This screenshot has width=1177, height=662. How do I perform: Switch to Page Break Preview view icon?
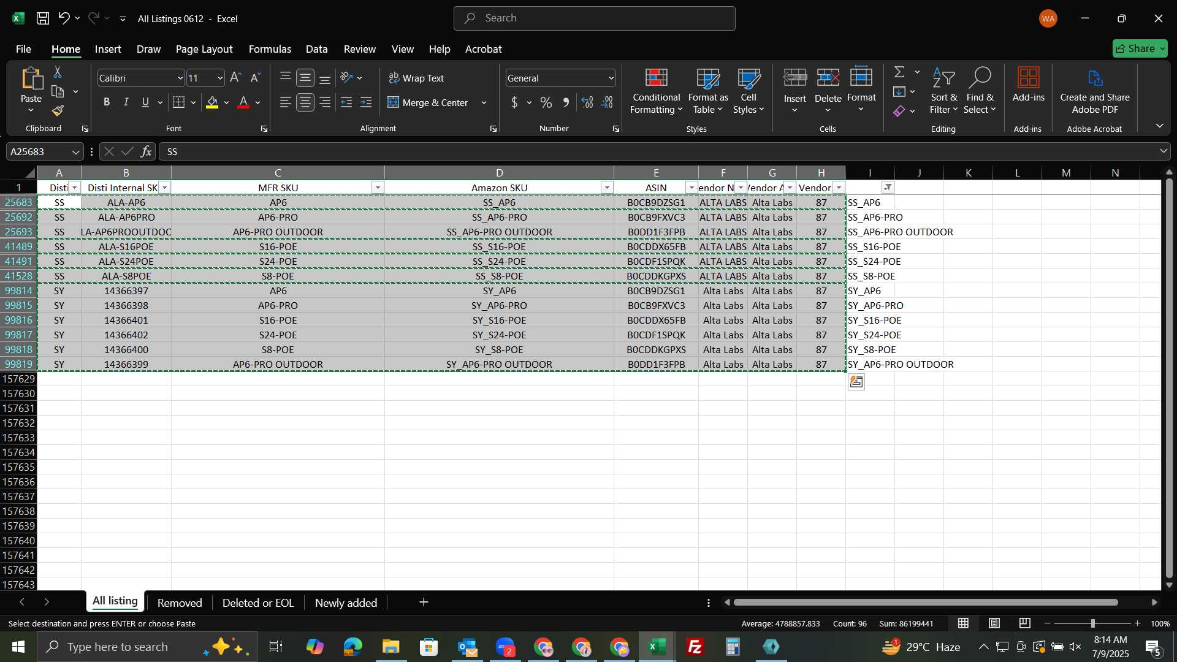click(1025, 623)
